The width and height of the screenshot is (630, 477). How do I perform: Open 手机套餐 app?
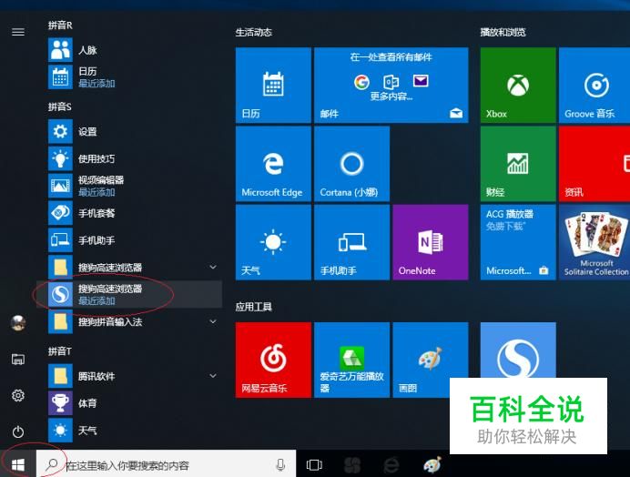128,213
